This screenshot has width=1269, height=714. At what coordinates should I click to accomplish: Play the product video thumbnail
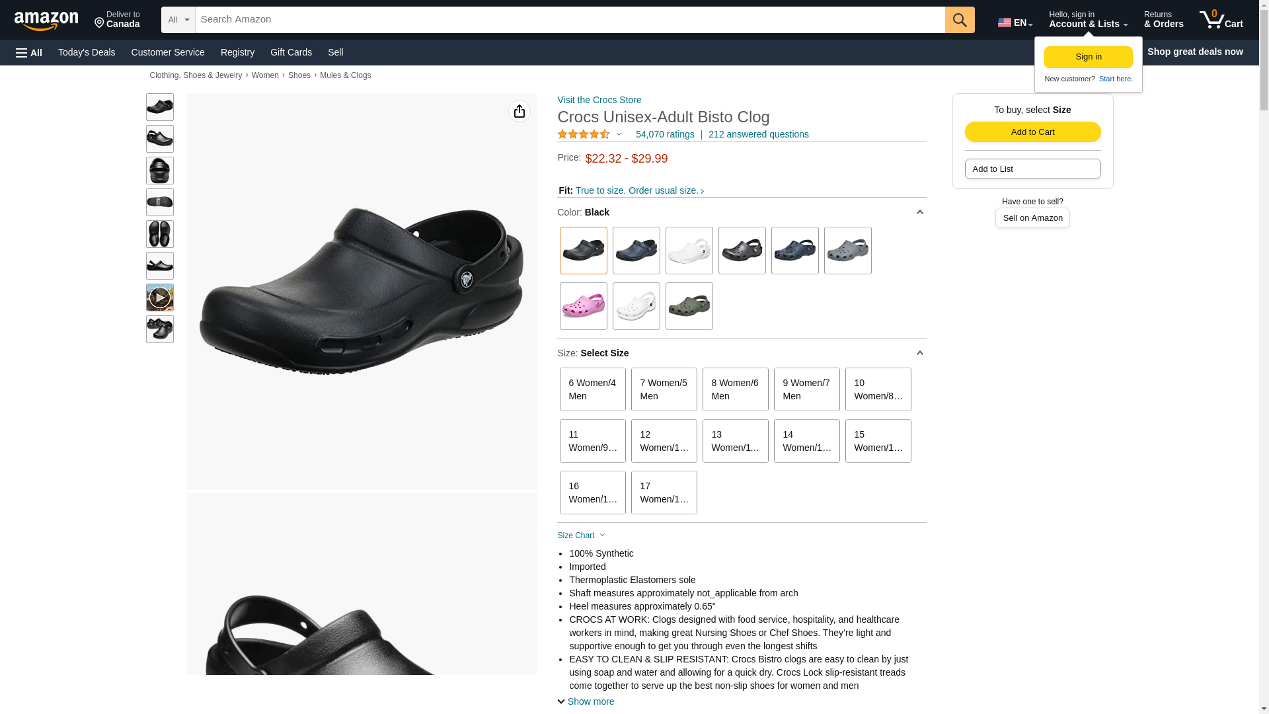160,297
